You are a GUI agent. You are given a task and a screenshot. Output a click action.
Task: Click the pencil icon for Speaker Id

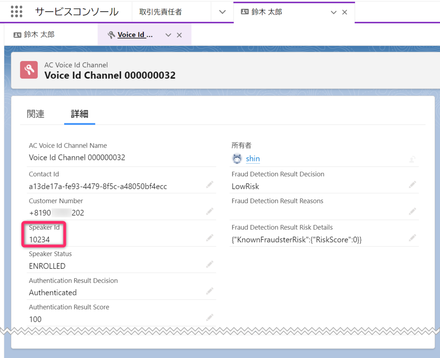209,238
